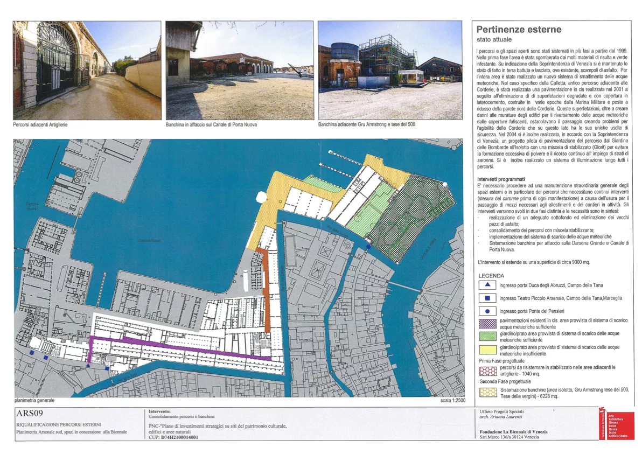Click the purple path on the site map
This screenshot has width=642, height=454.
tap(180, 348)
